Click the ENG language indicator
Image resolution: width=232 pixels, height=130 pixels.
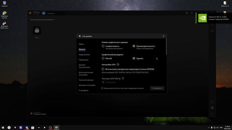pyautogui.click(x=221, y=127)
